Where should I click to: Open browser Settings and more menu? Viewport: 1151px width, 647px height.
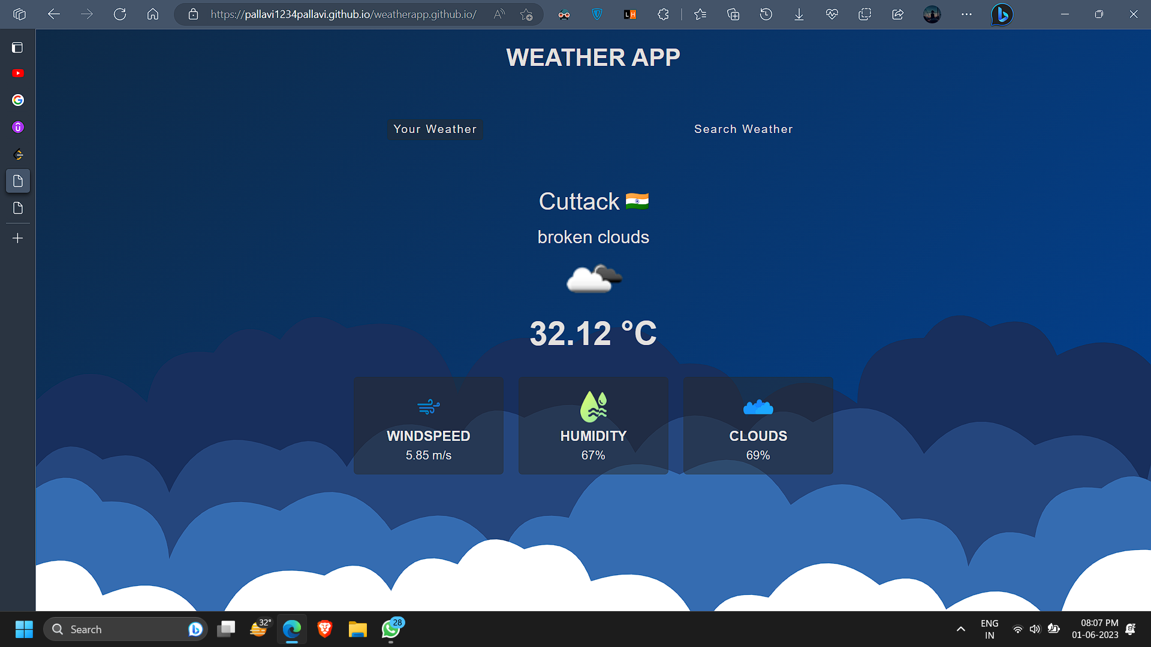[966, 14]
